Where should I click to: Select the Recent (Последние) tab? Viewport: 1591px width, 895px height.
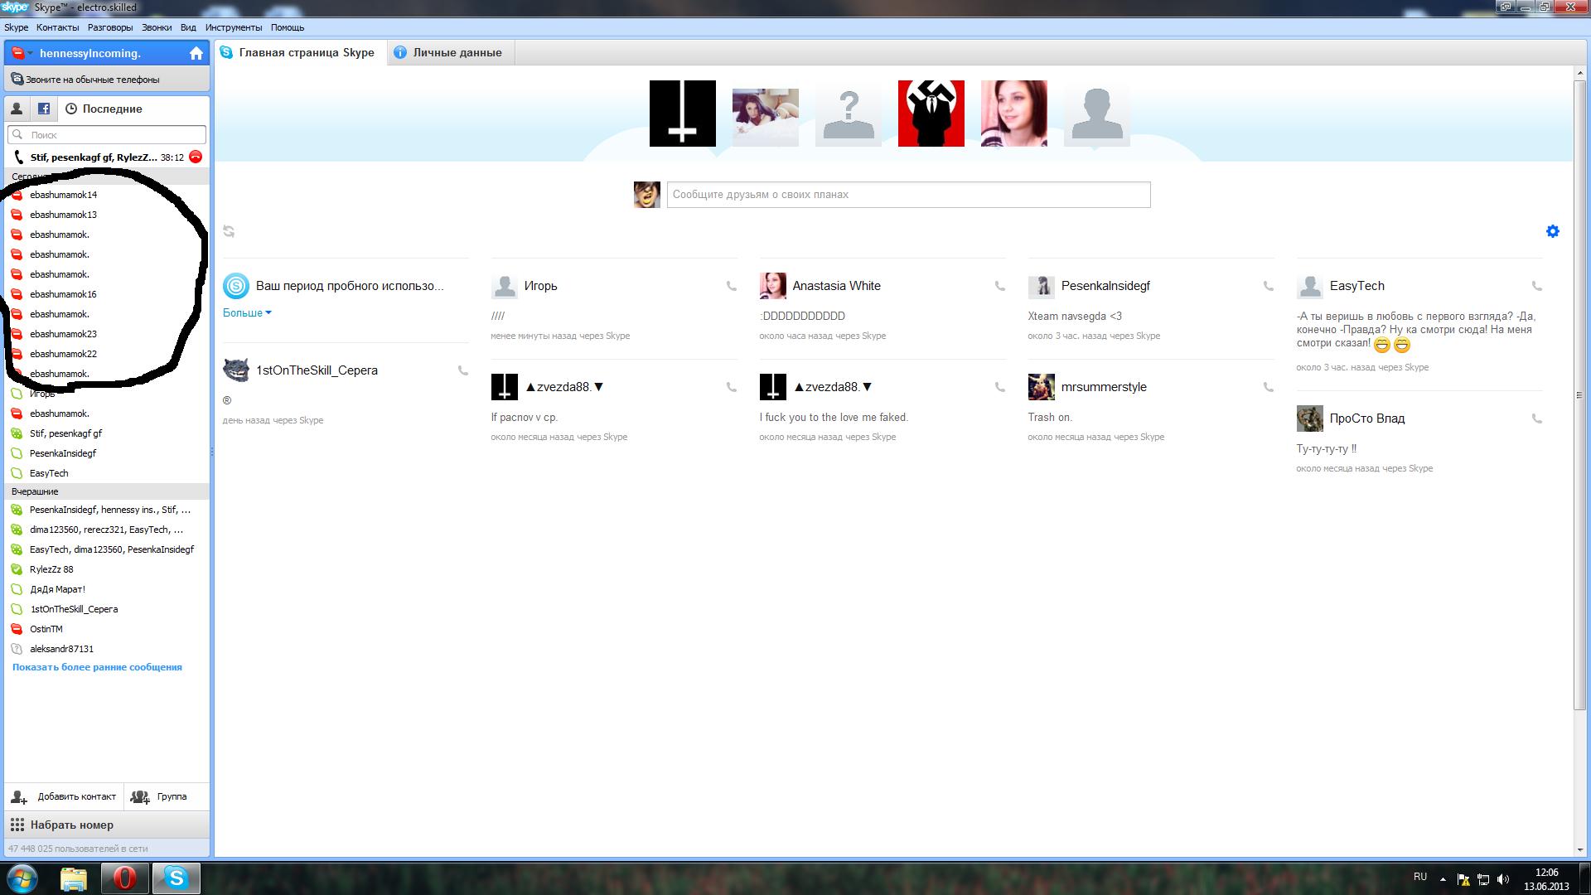click(x=104, y=109)
